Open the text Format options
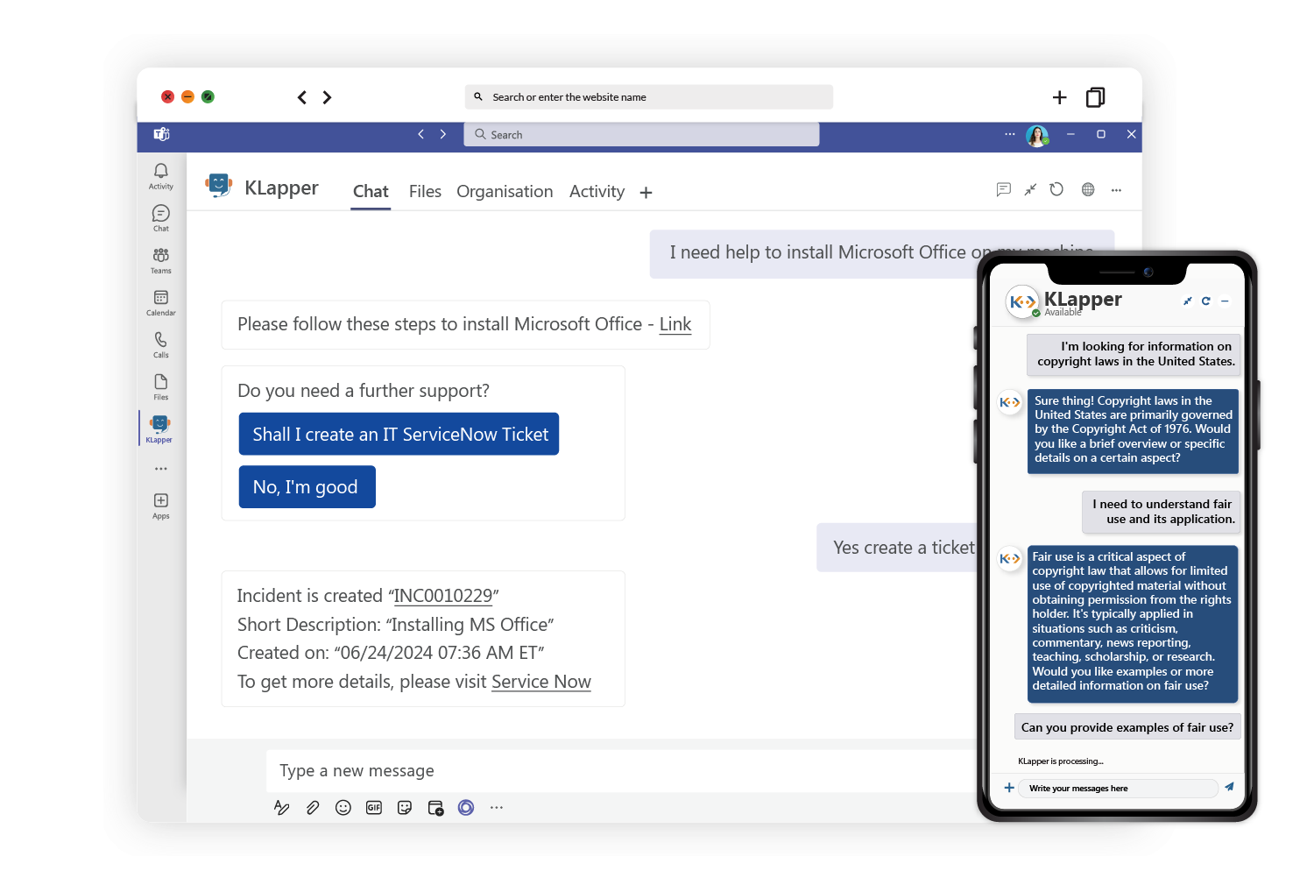 point(282,808)
